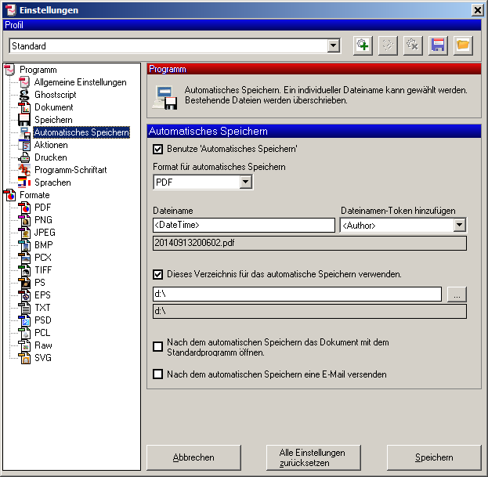
Task: Enable opening document with Standardprogramm after saving
Action: pos(157,347)
